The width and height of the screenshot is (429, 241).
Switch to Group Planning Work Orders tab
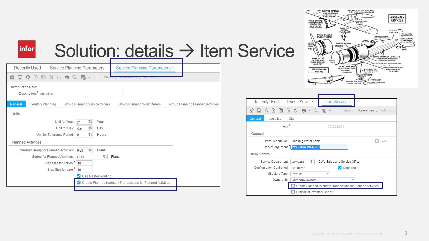coord(140,104)
